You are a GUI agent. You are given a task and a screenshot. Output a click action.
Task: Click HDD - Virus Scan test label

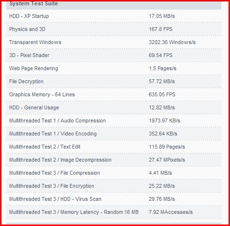coord(55,199)
